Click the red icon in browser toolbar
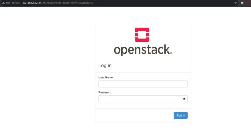 (248, 3)
